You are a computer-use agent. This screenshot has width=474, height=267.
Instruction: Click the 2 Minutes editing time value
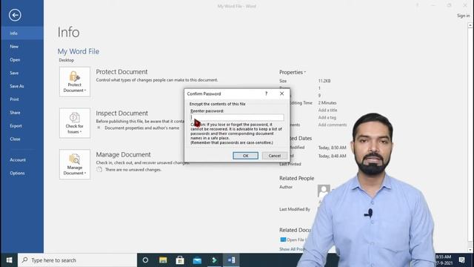point(327,103)
